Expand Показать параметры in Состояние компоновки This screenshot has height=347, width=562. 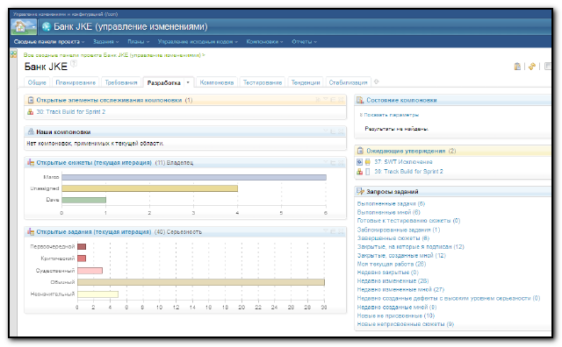coord(389,115)
